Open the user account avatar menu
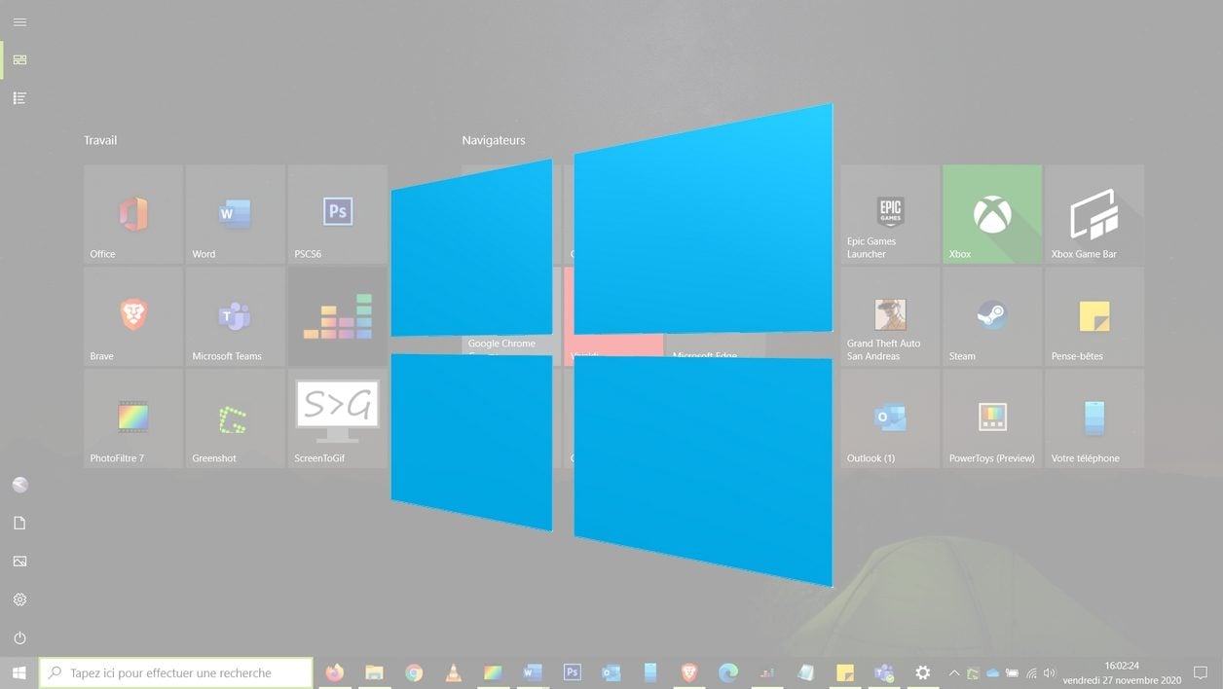The image size is (1223, 689). tap(19, 485)
